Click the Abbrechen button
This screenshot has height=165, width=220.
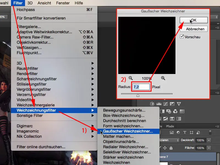pos(194,29)
